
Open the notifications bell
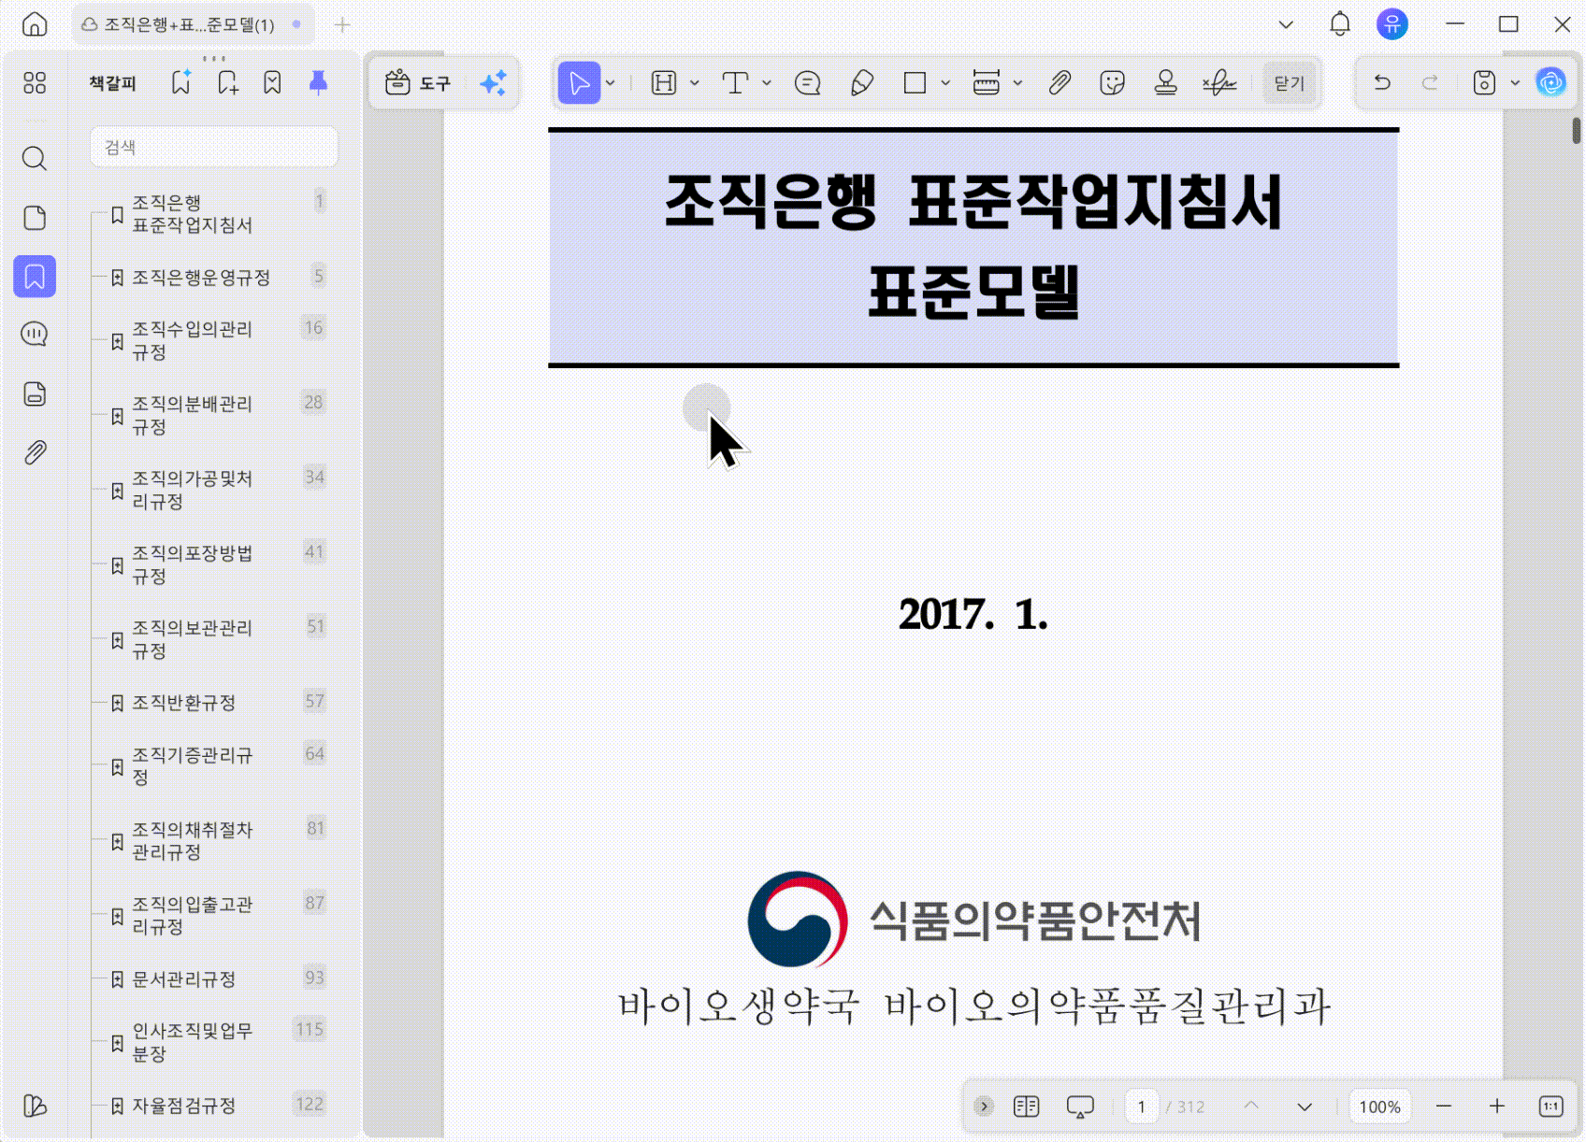(1340, 24)
